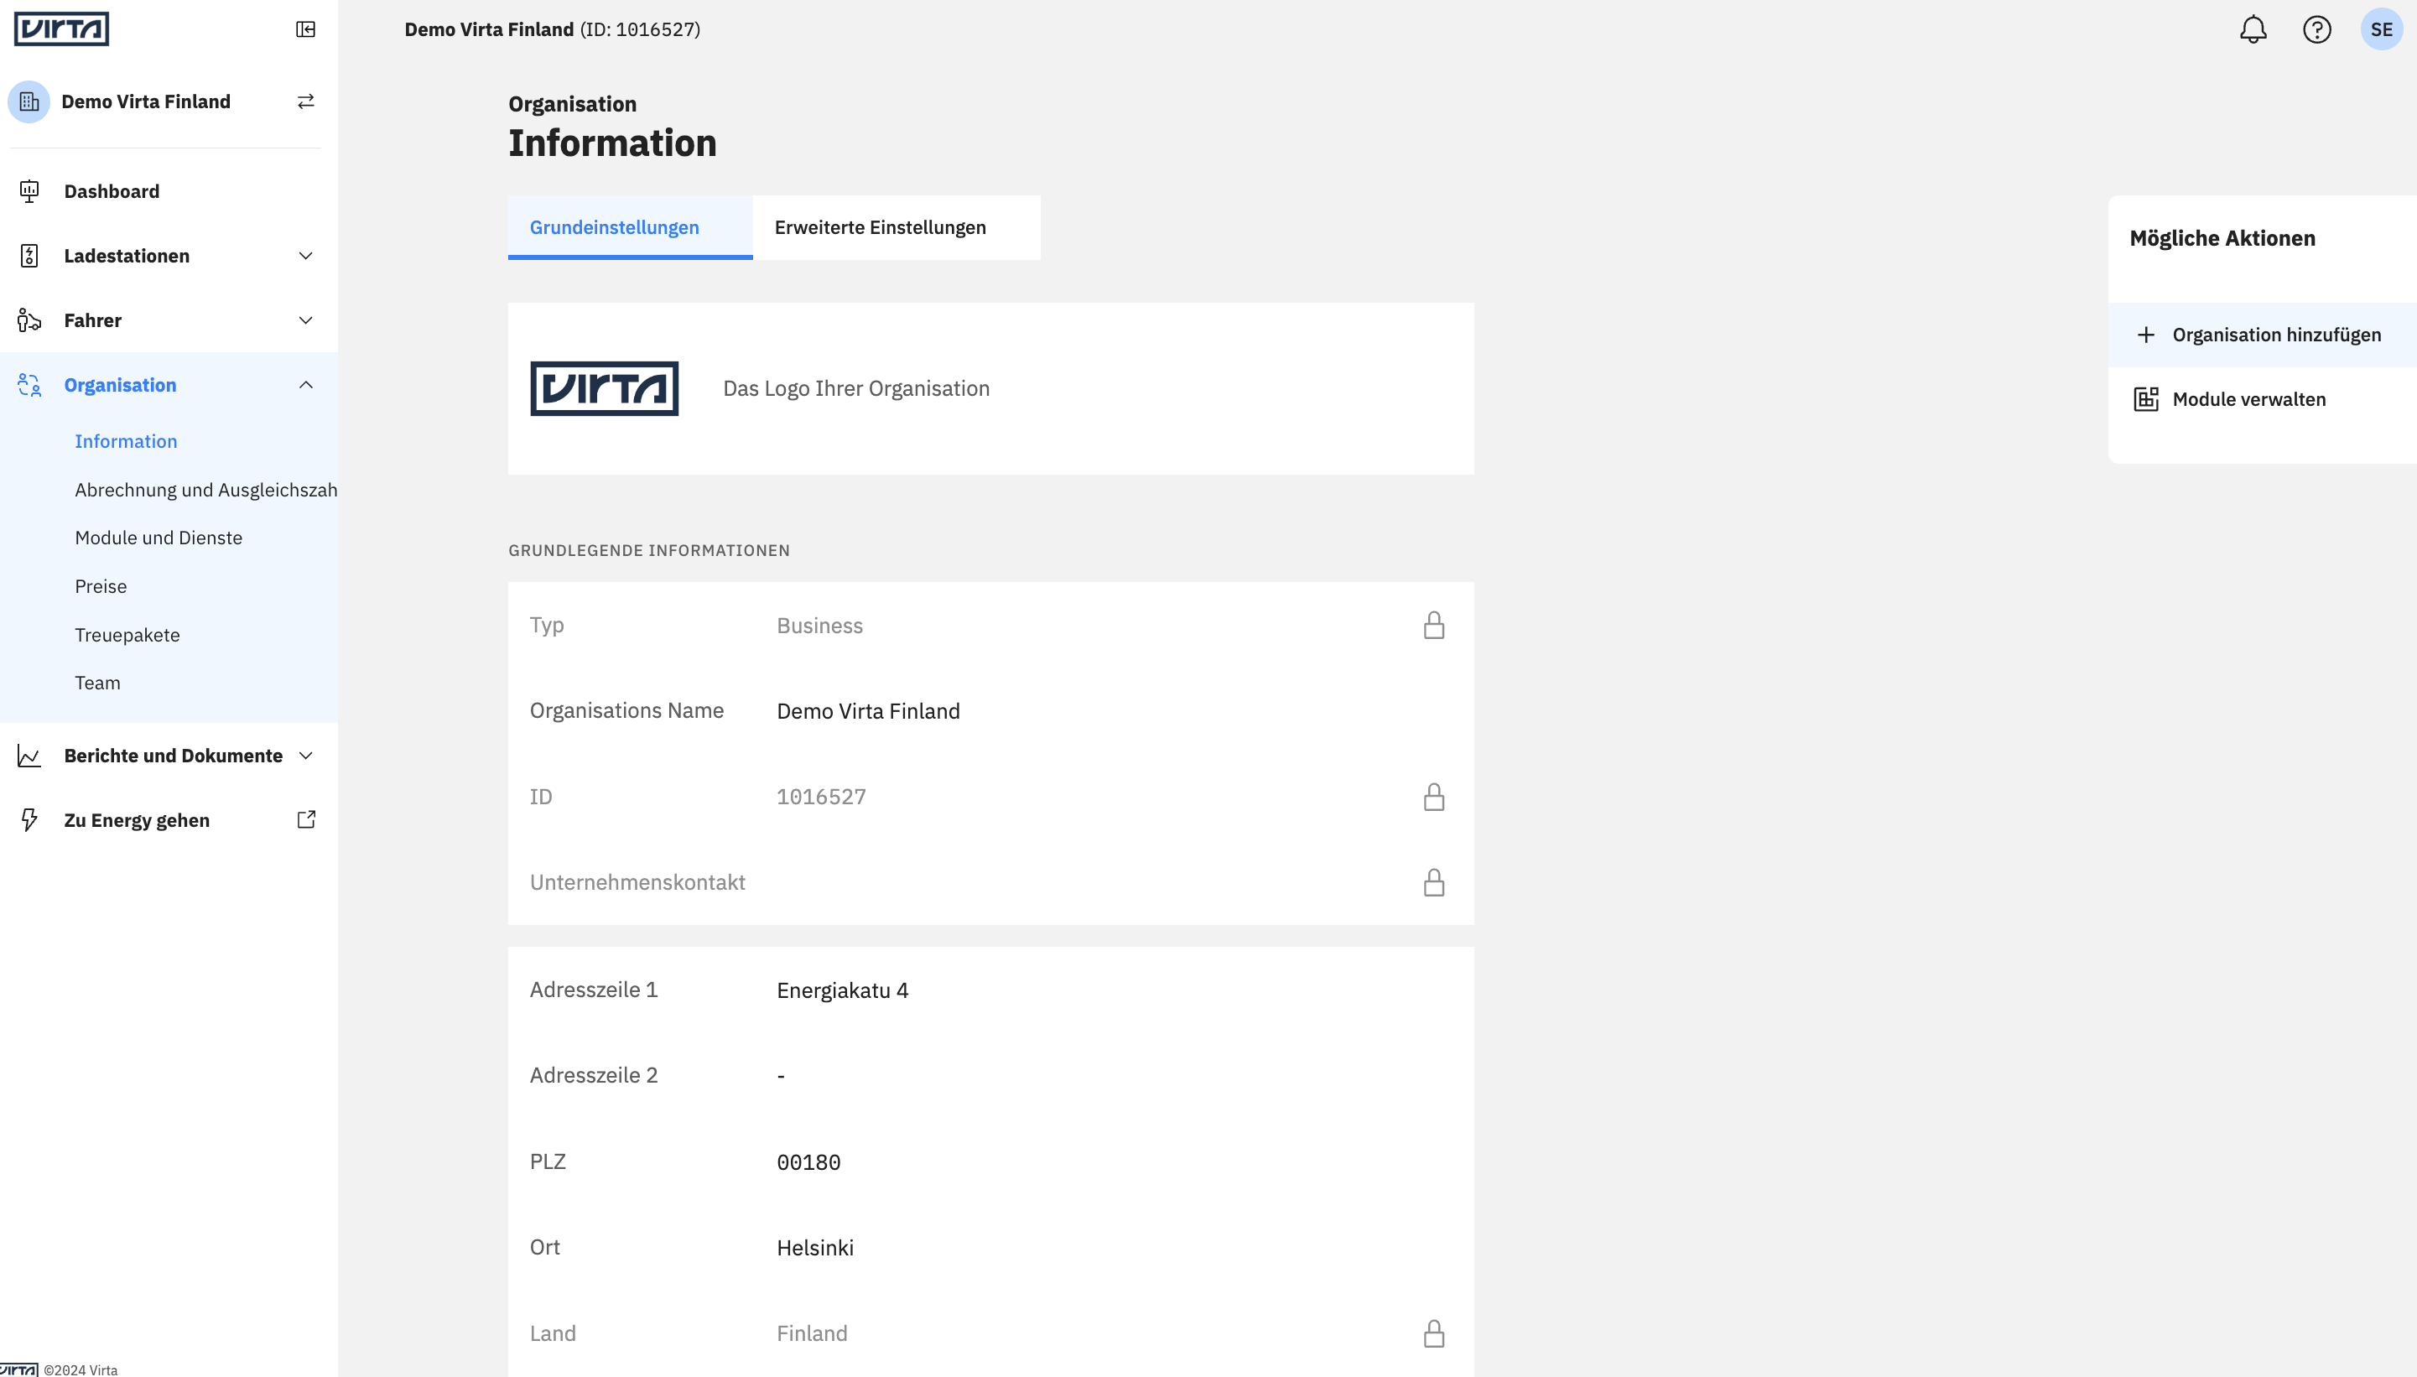Click the Typ value Business
The width and height of the screenshot is (2417, 1377).
tap(820, 626)
